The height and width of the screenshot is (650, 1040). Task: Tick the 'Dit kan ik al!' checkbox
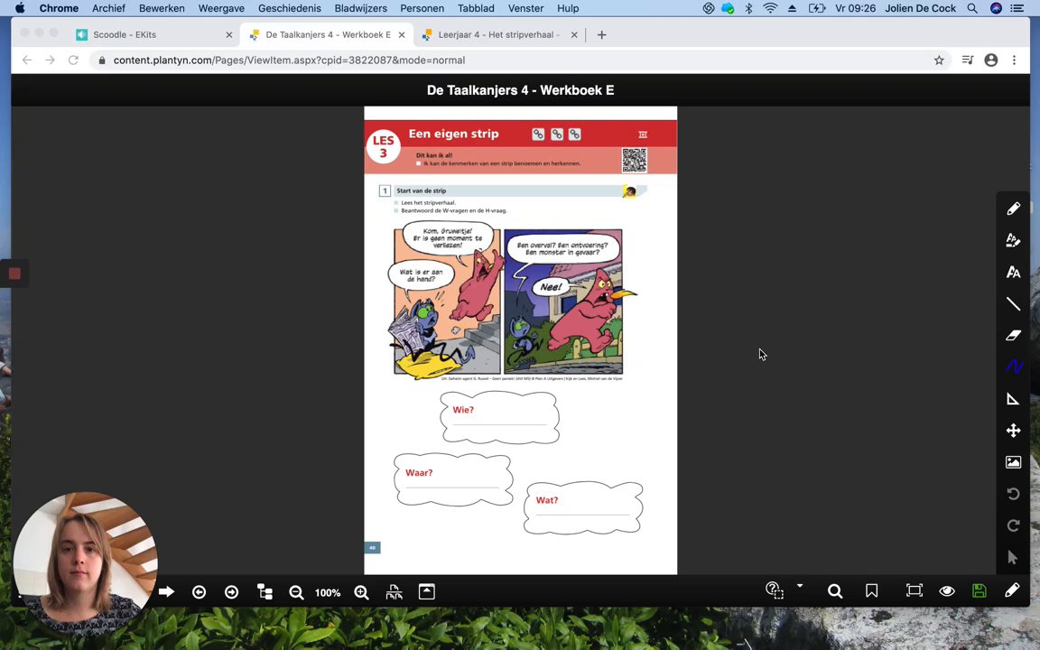[x=419, y=163]
